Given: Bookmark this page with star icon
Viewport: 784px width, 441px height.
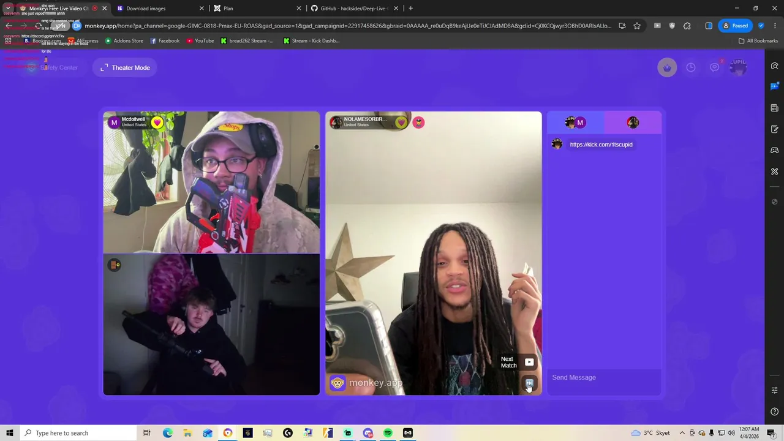Looking at the screenshot, I should click(x=637, y=26).
